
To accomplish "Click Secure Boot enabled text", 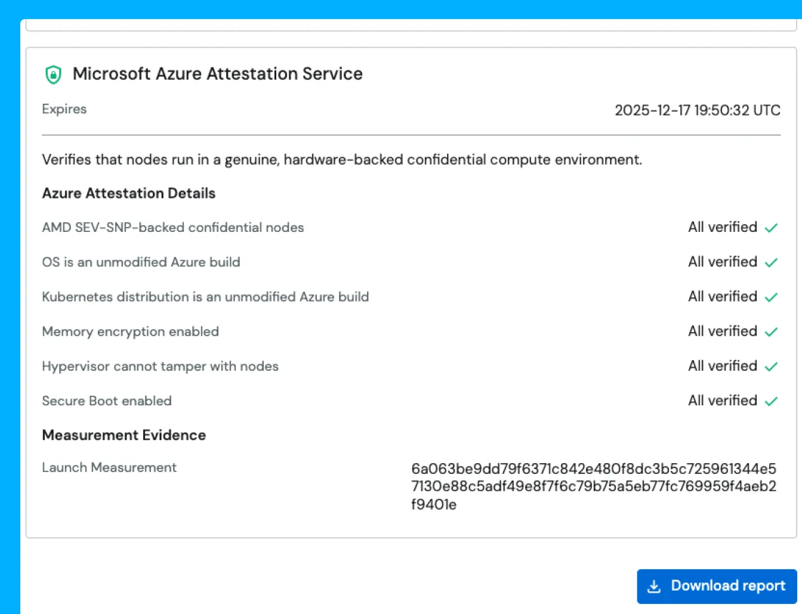I will (x=107, y=401).
